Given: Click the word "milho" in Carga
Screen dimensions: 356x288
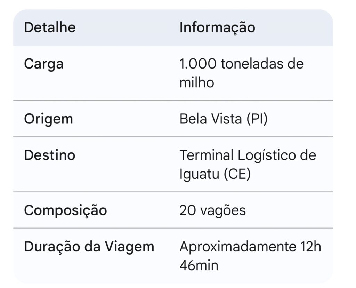Looking at the screenshot, I should 197,83.
